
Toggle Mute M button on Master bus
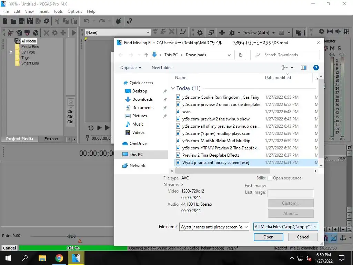(x=332, y=48)
